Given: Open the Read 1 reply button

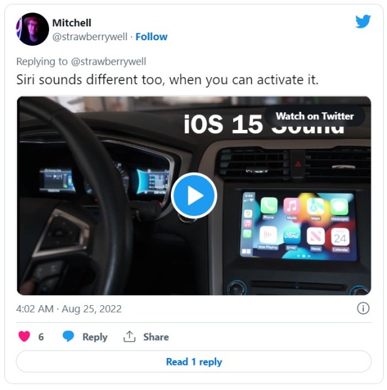Looking at the screenshot, I should (193, 362).
